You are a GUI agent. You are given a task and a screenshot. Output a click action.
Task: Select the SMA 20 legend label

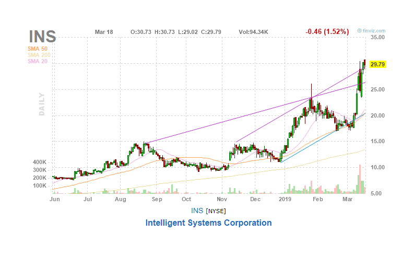pyautogui.click(x=38, y=61)
